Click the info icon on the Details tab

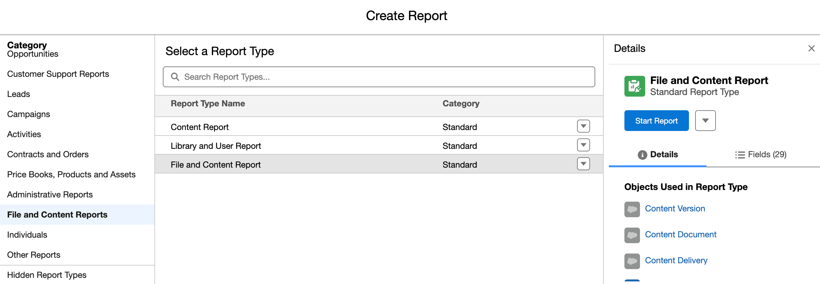pyautogui.click(x=643, y=155)
